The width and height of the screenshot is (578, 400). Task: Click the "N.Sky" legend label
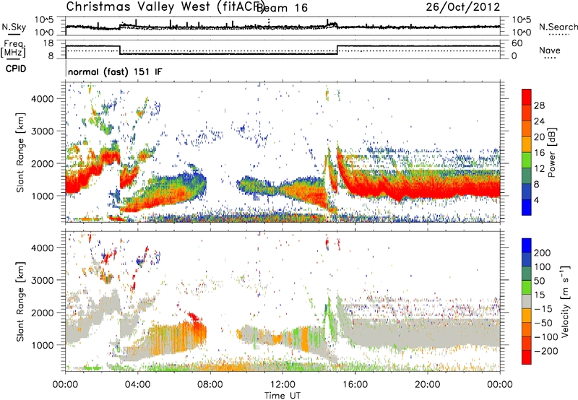coord(14,27)
